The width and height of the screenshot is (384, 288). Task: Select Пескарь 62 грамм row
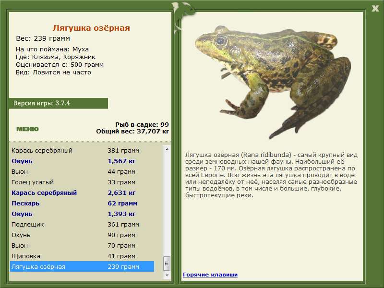[82, 203]
